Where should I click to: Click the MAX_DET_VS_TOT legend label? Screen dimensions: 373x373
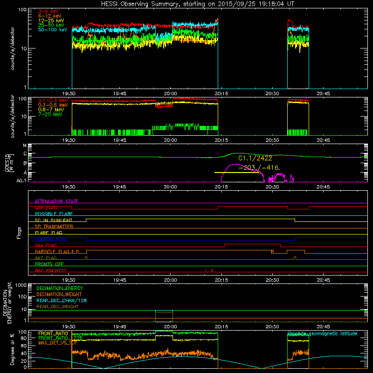coord(57,343)
